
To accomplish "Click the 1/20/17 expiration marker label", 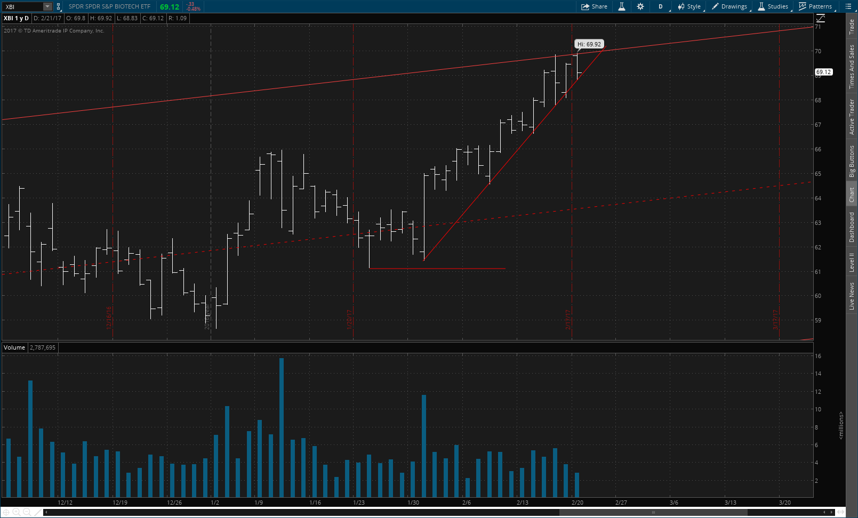I will click(x=349, y=319).
